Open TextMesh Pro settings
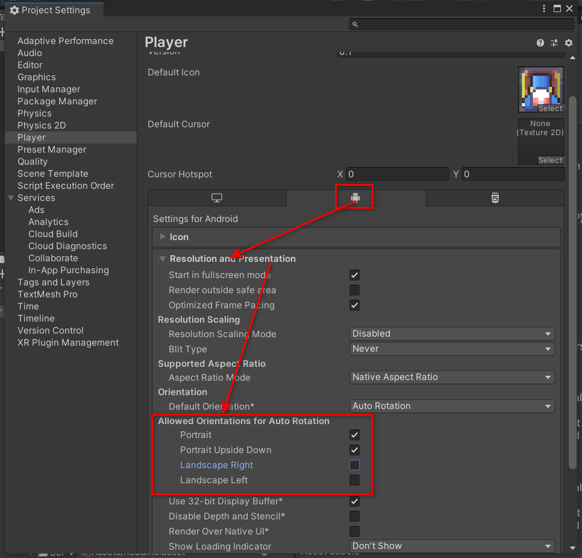This screenshot has height=558, width=582. tap(48, 294)
